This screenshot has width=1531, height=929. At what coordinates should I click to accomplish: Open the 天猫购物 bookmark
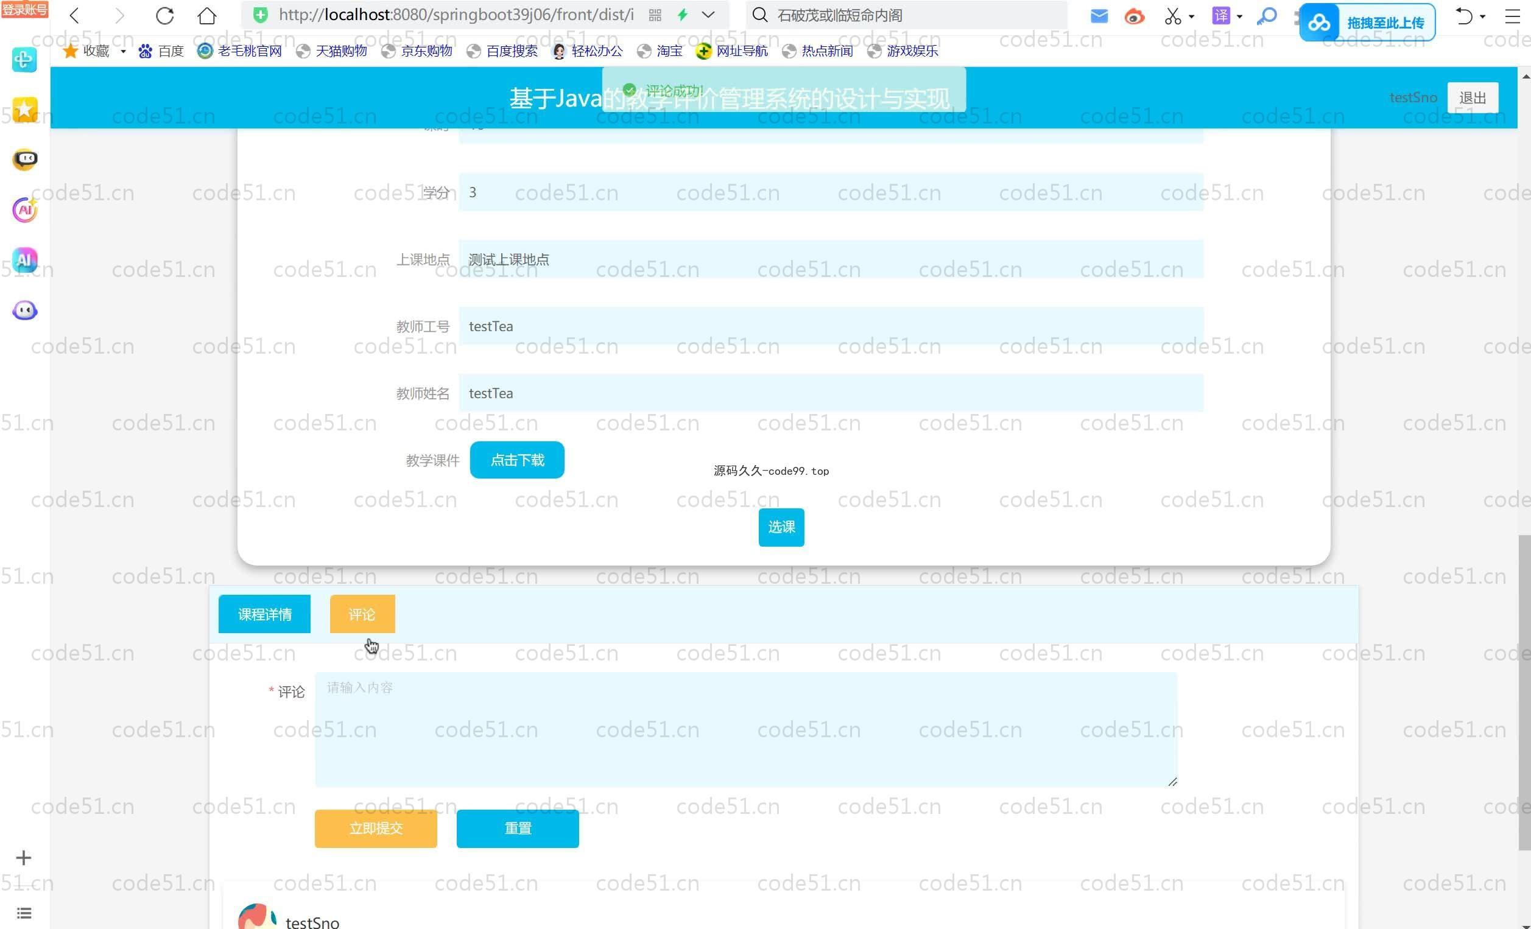click(x=331, y=51)
